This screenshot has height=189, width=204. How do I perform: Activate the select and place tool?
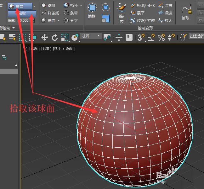75,38
